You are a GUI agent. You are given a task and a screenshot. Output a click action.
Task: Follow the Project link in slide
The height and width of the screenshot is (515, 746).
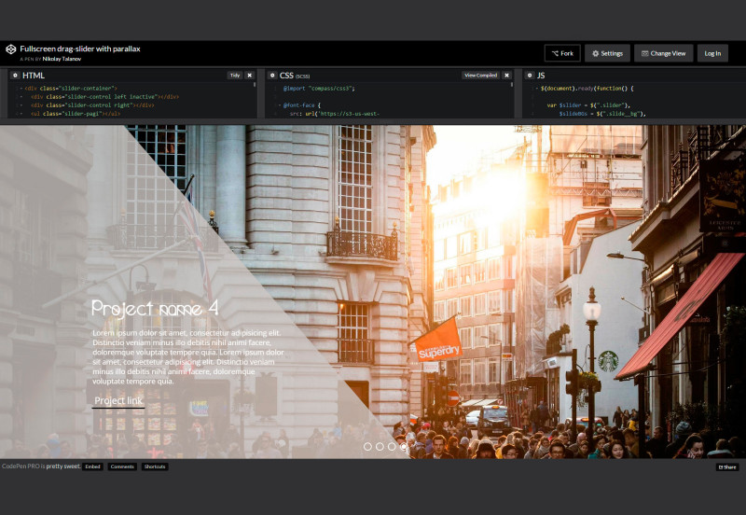[118, 401]
